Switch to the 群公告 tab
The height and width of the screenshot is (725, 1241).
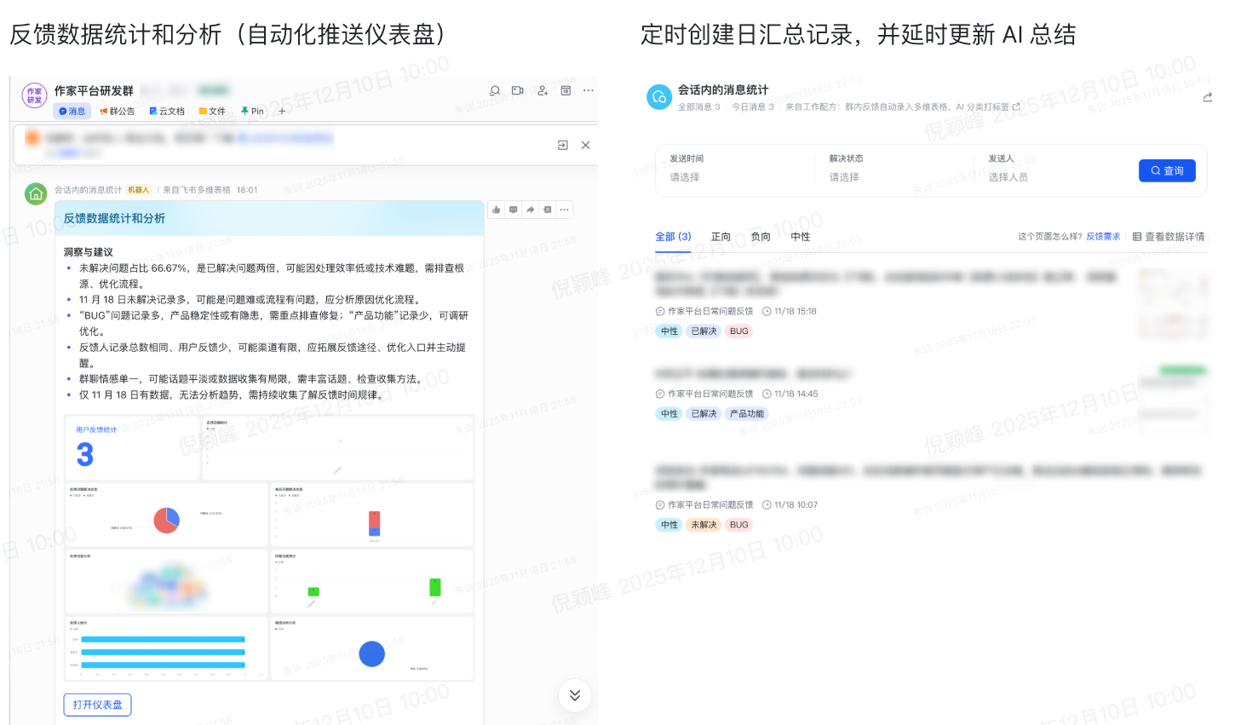click(x=118, y=112)
